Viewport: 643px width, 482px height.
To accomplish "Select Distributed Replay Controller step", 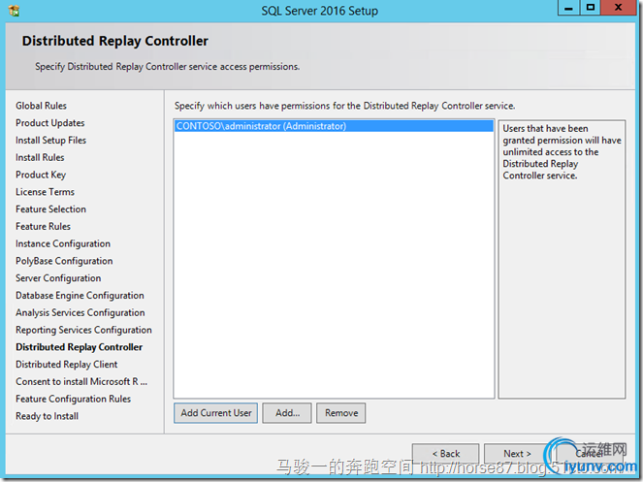I will [80, 346].
